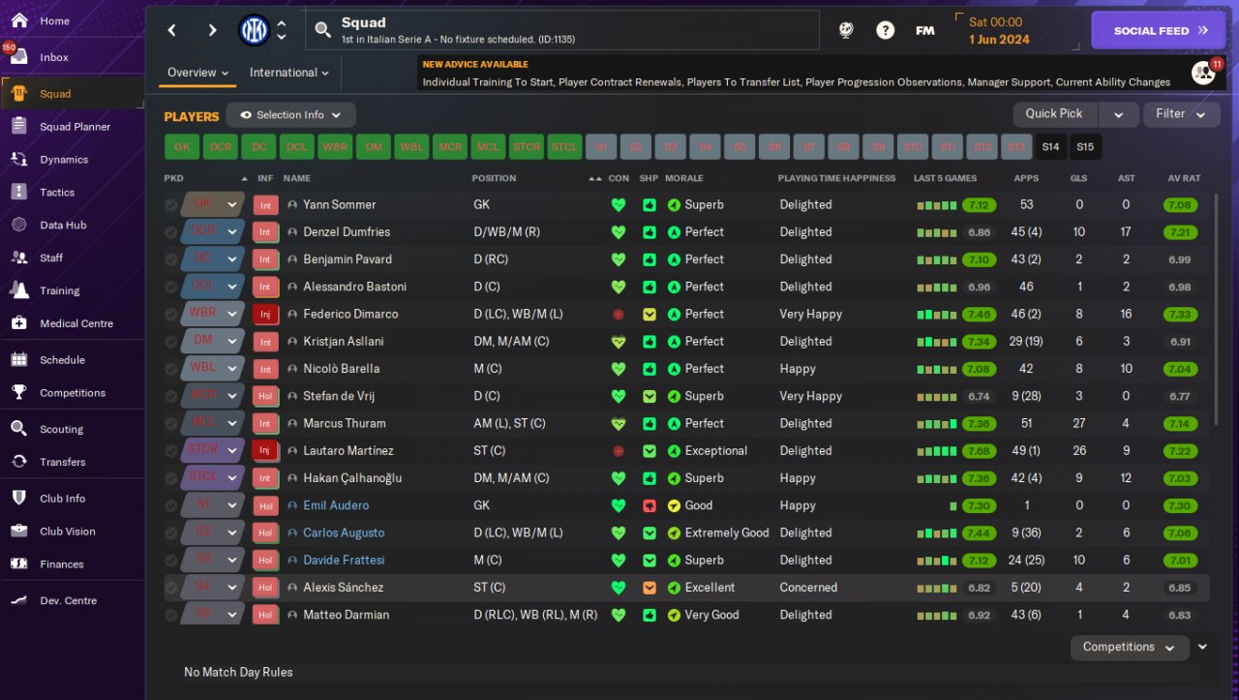This screenshot has width=1239, height=700.
Task: Toggle selection circle for Alessandro Bastoni
Action: click(171, 287)
